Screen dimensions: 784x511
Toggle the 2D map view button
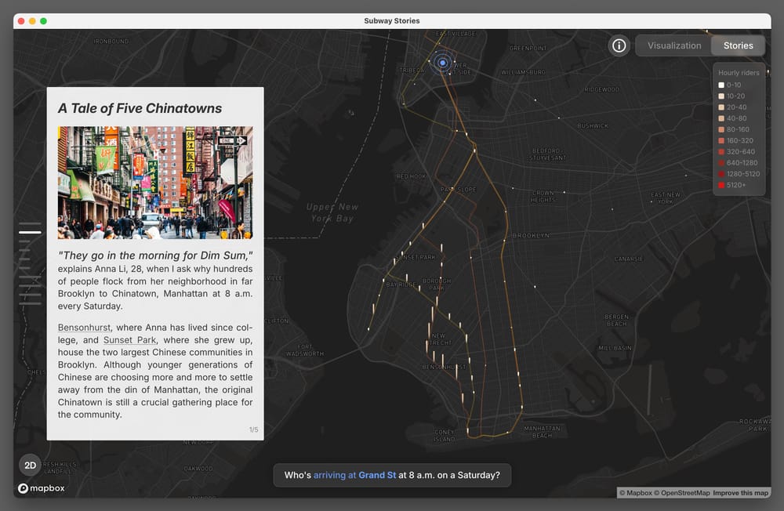(30, 465)
